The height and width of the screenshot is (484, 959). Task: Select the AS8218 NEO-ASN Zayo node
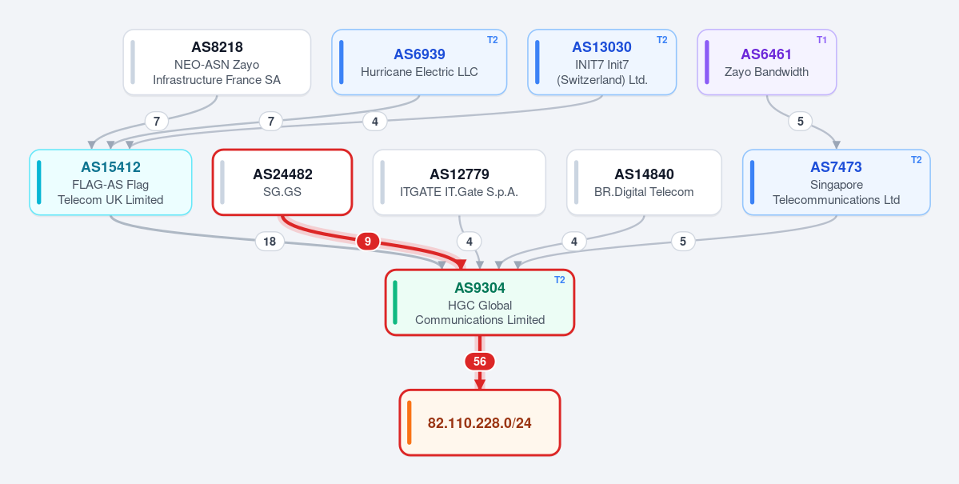(x=217, y=62)
